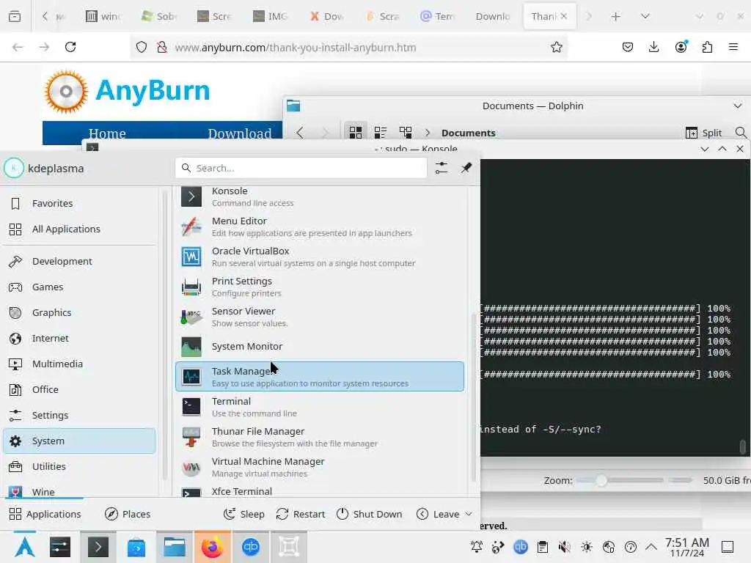
Task: Switch to Places tab in launcher
Action: [128, 514]
